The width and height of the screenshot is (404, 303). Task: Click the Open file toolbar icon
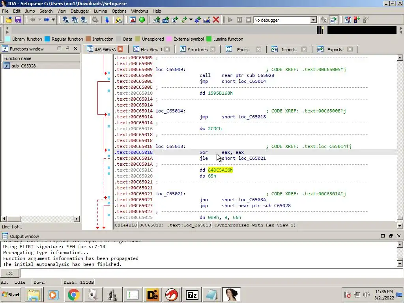(x=9, y=20)
